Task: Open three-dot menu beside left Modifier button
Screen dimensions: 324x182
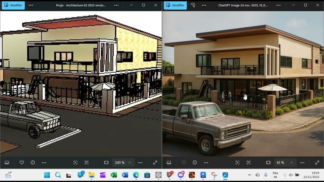Action: point(31,5)
